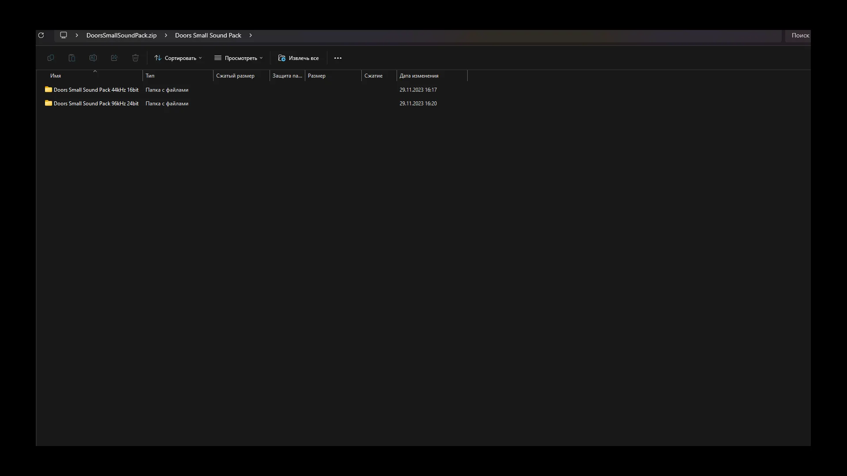Click the share icon in toolbar

[x=114, y=58]
